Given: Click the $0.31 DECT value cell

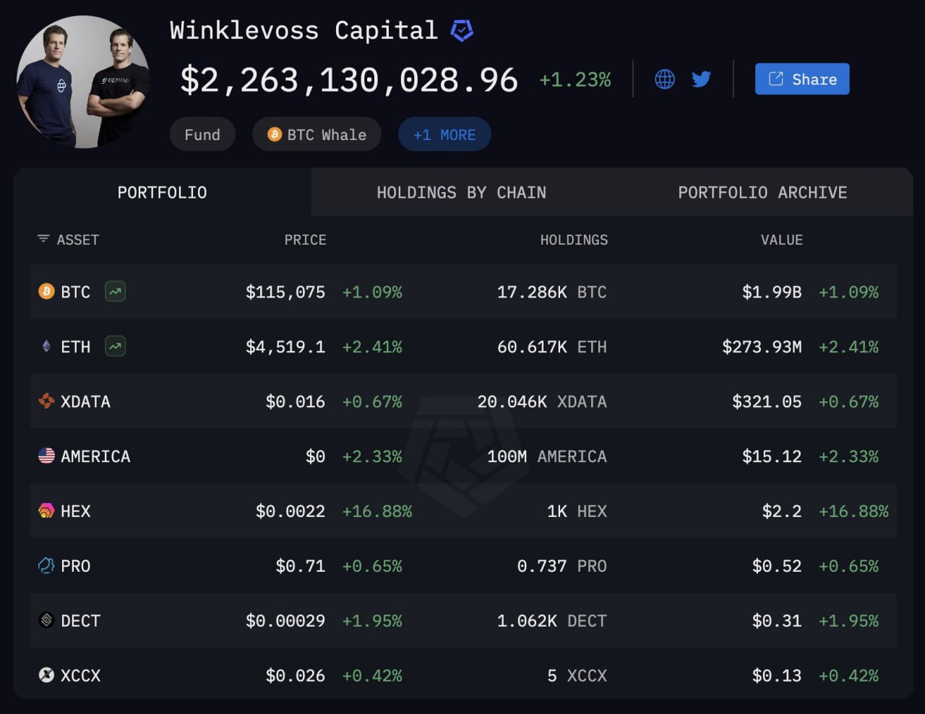Looking at the screenshot, I should [777, 621].
